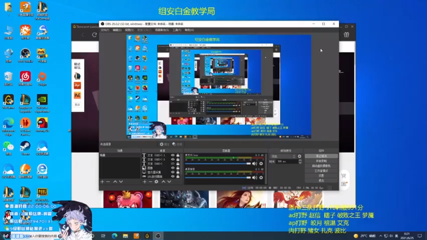Toggle visibility of third text source
This screenshot has height=240, width=427.
(x=173, y=164)
